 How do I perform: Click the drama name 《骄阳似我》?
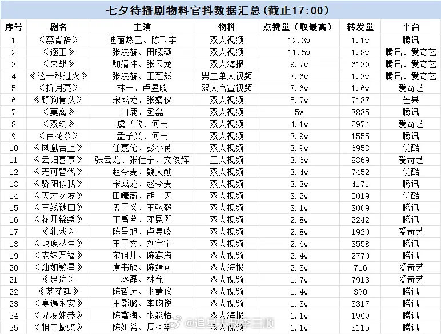[x=58, y=184]
